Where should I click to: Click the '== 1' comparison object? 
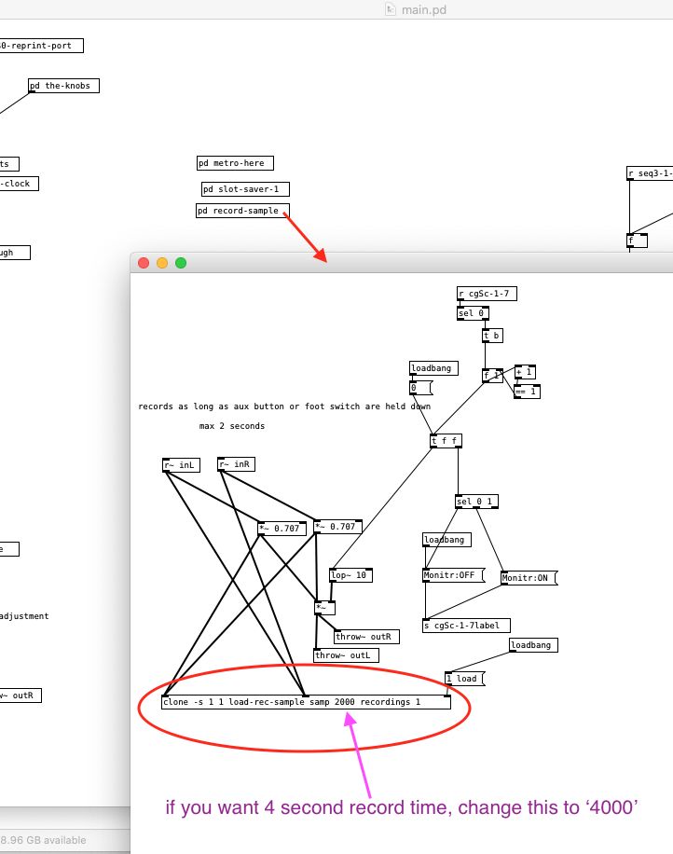527,391
